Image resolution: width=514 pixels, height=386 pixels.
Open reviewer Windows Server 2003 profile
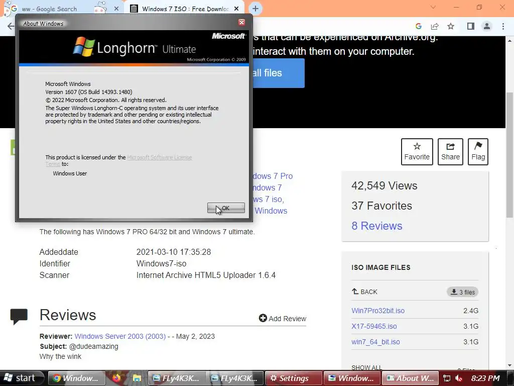coord(120,336)
